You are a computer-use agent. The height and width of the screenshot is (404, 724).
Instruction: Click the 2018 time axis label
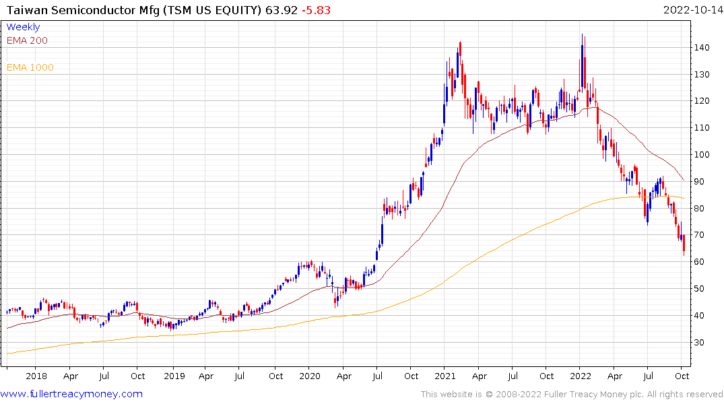click(36, 376)
